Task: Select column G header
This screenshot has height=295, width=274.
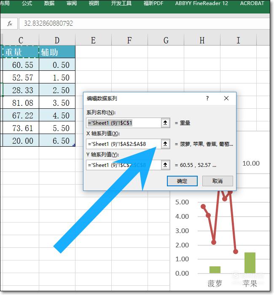Action: click(x=166, y=40)
